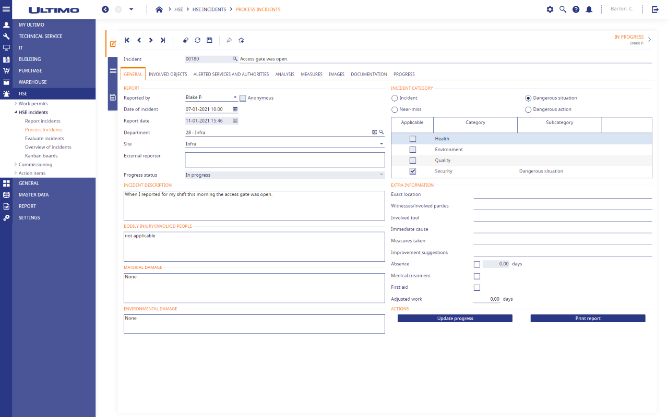This screenshot has height=417, width=668.
Task: Go to the Home icon in breadcrumb
Action: 159,9
